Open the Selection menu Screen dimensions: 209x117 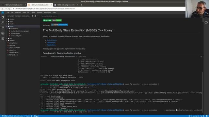tap(18, 13)
